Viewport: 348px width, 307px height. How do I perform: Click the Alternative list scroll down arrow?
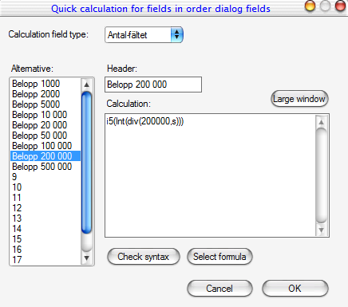pos(86,258)
